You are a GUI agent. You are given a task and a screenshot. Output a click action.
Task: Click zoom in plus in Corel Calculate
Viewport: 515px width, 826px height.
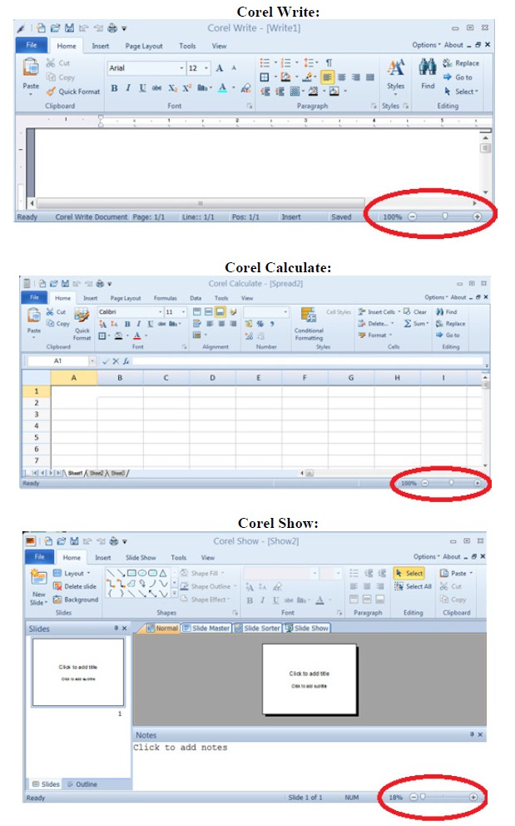(477, 483)
